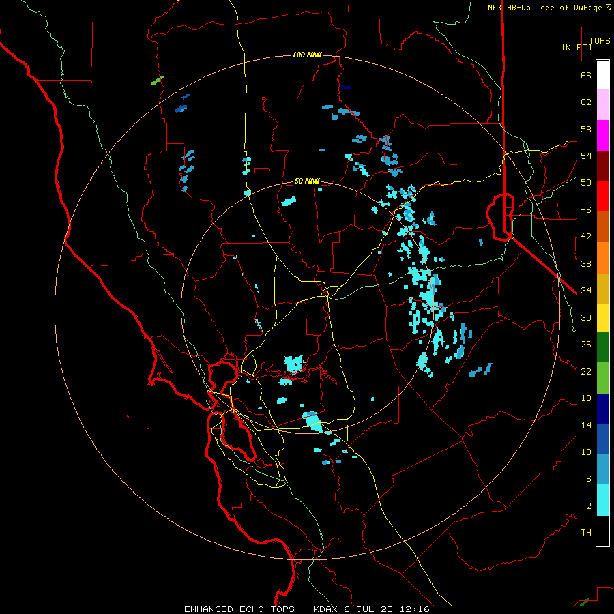Click the NEXLAB-College of DuPage text

point(546,8)
